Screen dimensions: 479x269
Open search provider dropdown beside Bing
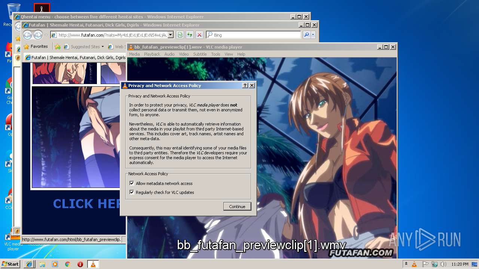pos(313,35)
